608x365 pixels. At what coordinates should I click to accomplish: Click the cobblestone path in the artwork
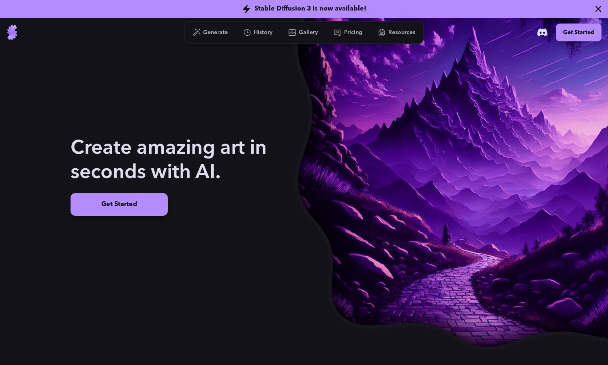pos(454,292)
